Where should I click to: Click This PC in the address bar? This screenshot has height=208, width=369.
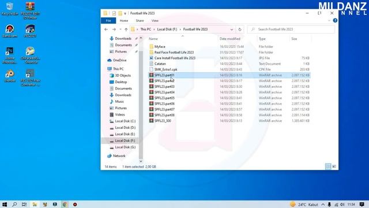coord(146,29)
